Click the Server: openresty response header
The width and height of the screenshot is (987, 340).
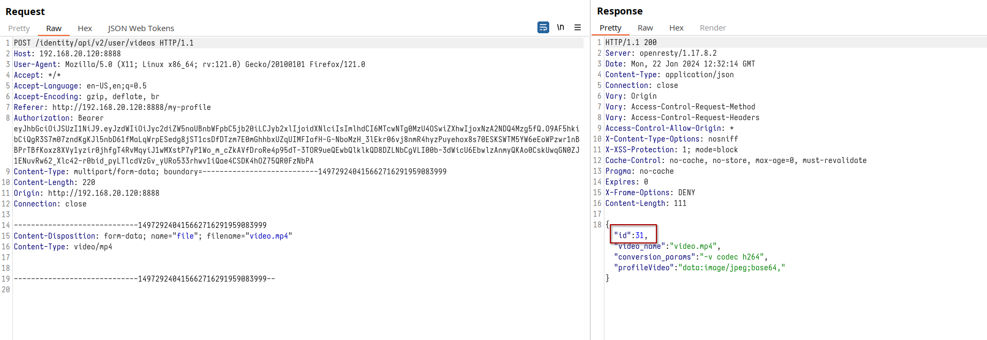pos(661,53)
